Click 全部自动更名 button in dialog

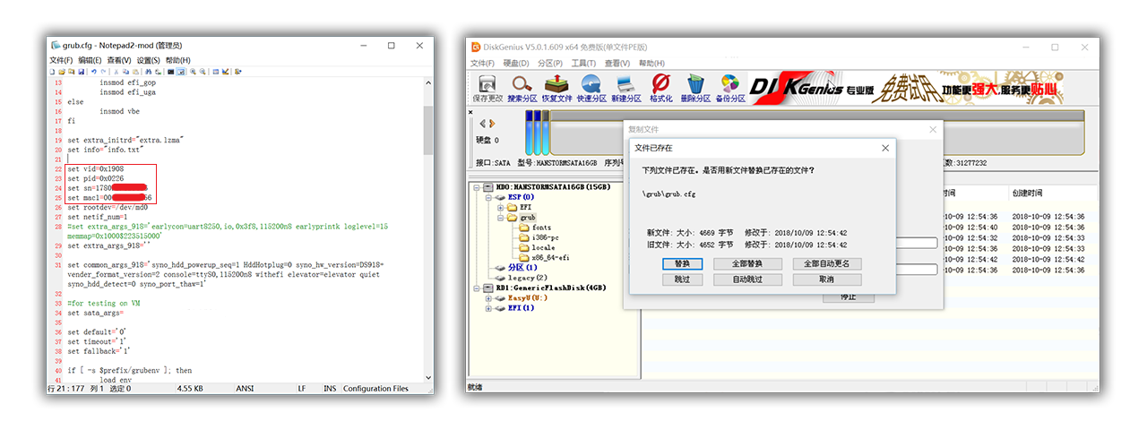[x=826, y=264]
